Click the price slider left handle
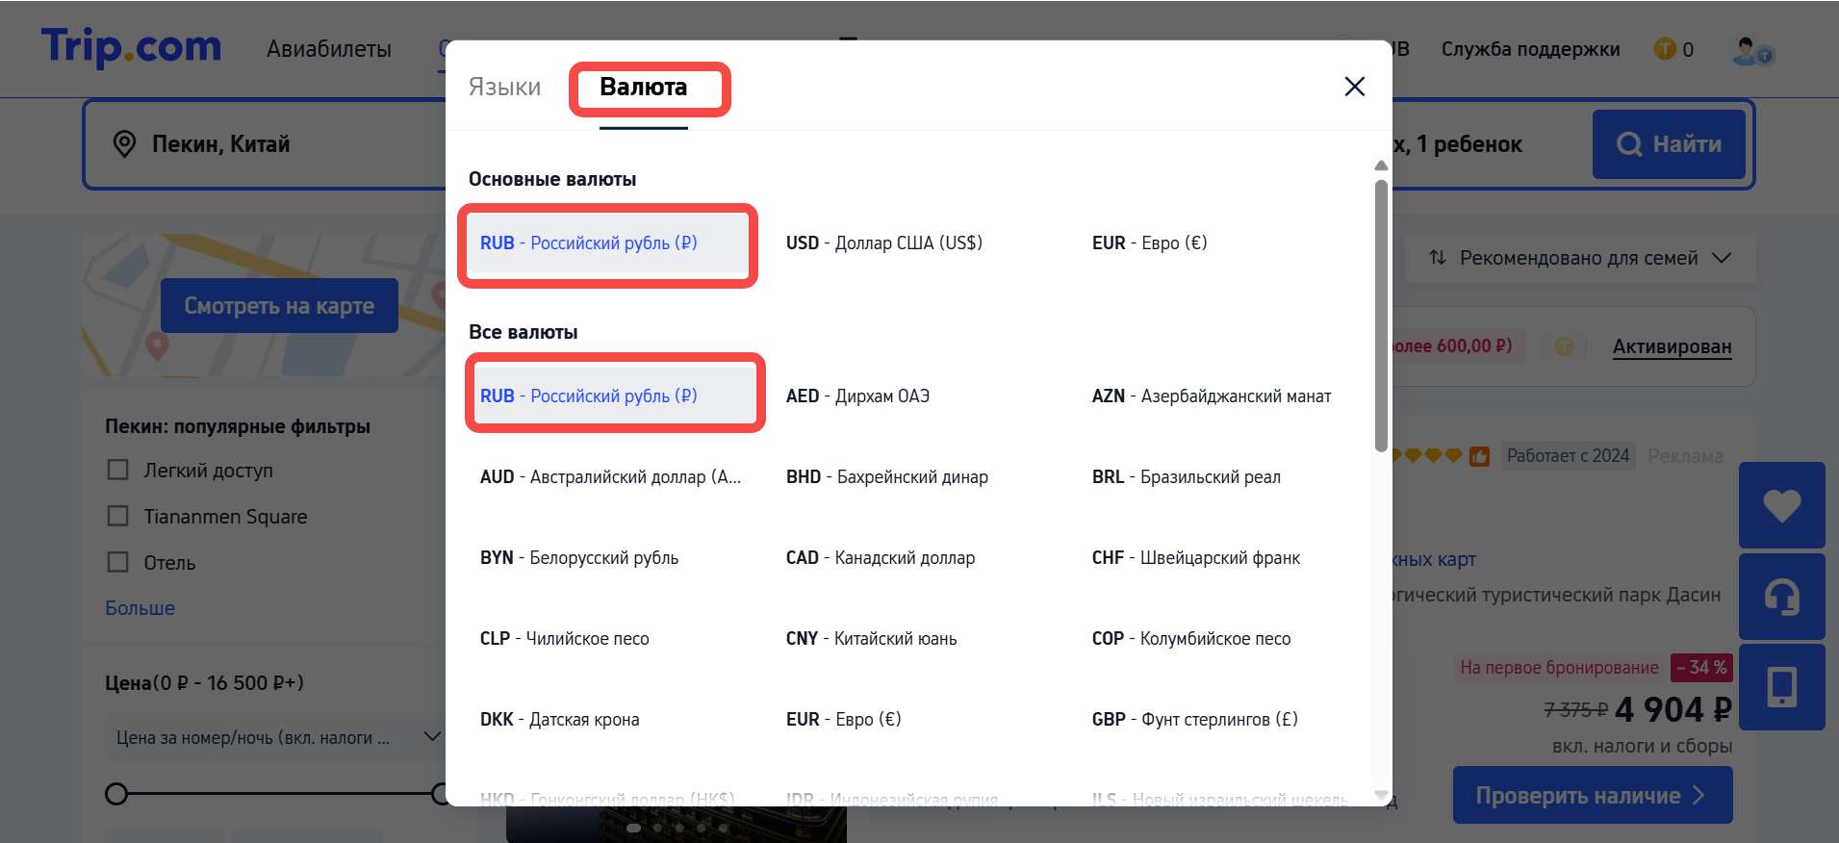This screenshot has height=843, width=1839. pos(116,794)
